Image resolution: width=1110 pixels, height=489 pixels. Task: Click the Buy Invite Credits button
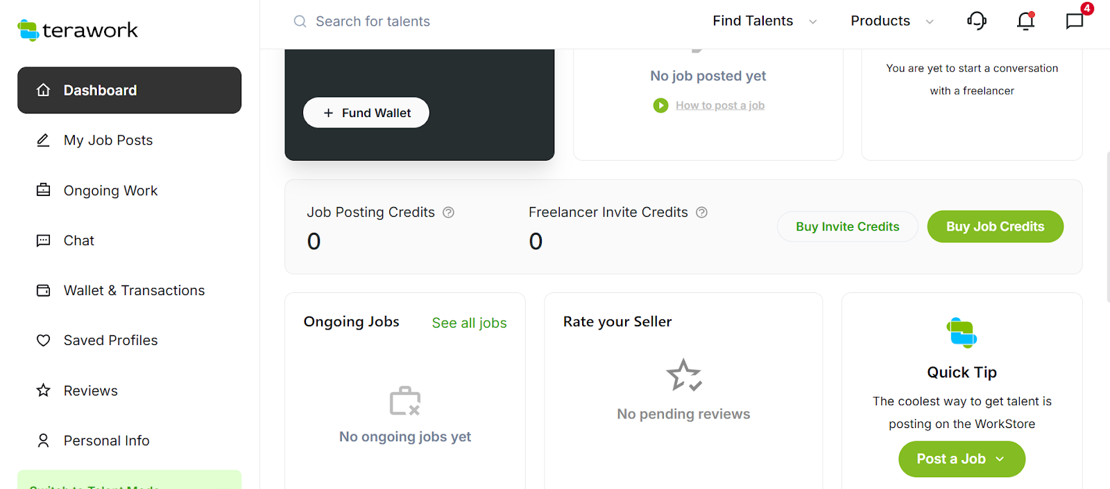[x=847, y=226]
